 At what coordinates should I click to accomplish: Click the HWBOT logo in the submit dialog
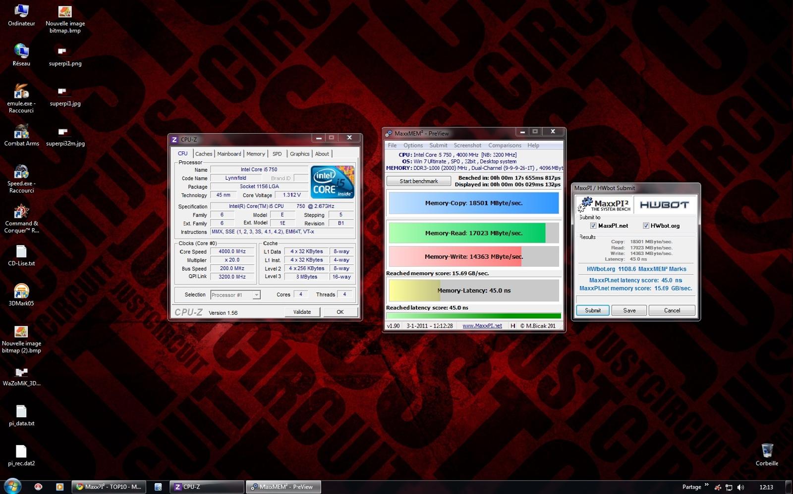[x=664, y=205]
